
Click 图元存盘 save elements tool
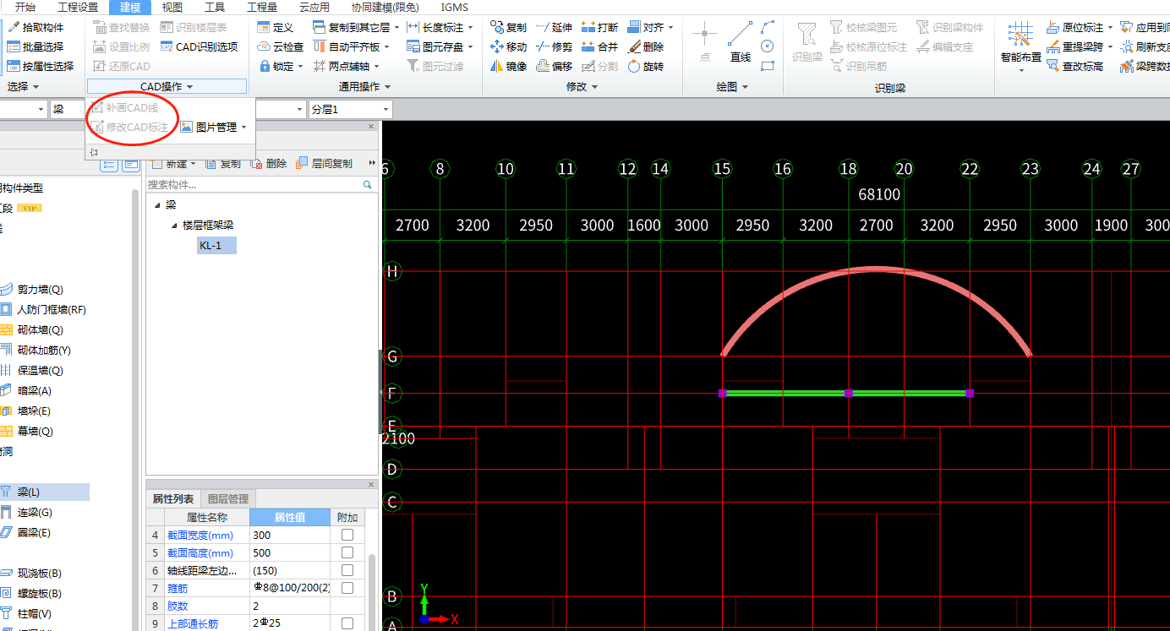click(x=440, y=47)
